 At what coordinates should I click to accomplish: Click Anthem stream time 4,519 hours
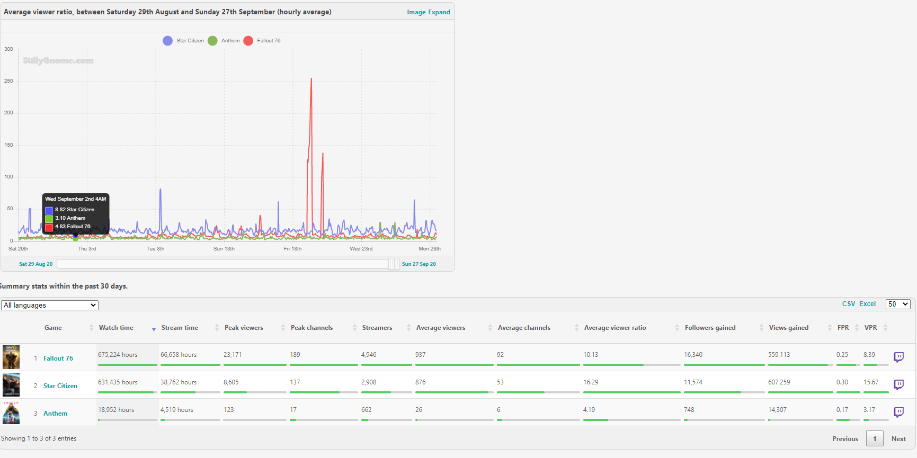point(177,410)
